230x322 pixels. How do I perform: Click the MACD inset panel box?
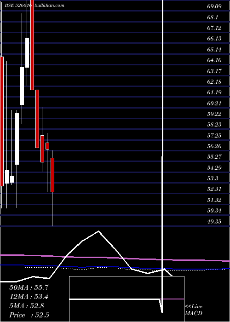[x=126, y=299]
